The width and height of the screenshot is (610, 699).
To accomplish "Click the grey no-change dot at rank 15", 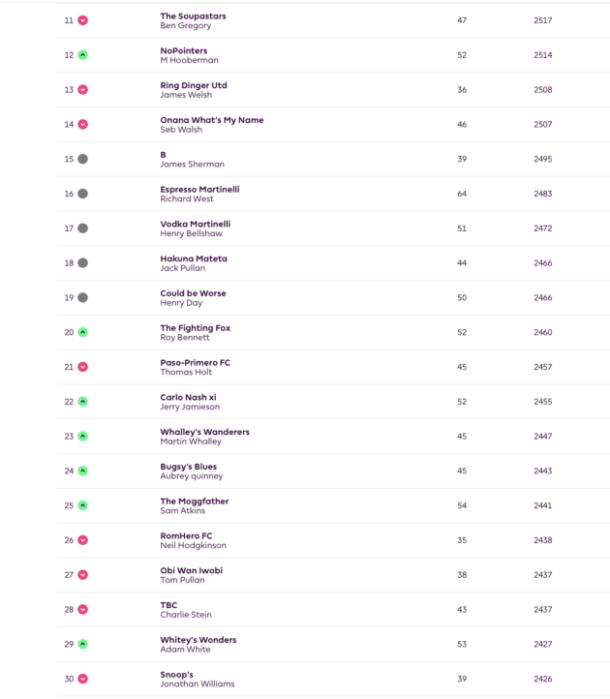I will pos(83,159).
